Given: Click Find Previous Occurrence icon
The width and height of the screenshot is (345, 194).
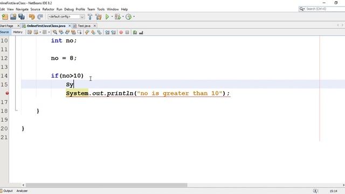Looking at the screenshot, I should point(61,32).
